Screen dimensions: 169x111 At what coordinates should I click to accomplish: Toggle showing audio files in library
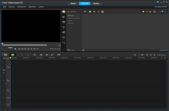point(98,12)
